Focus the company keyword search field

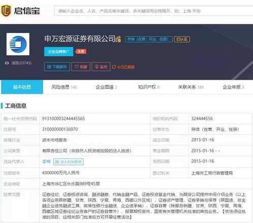[154, 11]
